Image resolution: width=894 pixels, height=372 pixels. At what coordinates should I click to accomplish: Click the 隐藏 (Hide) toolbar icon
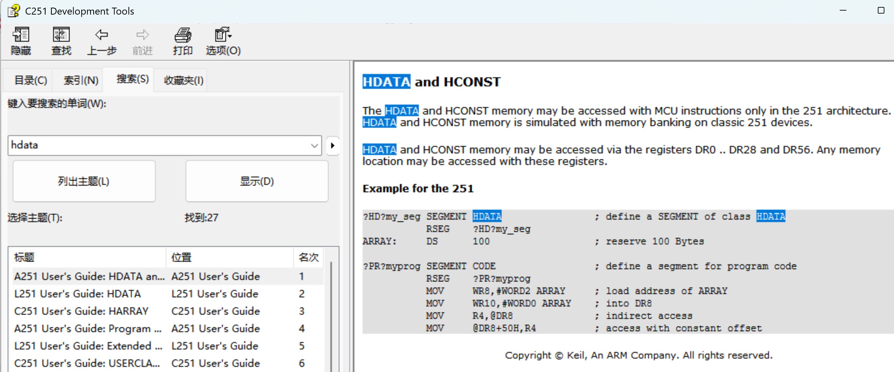[21, 41]
